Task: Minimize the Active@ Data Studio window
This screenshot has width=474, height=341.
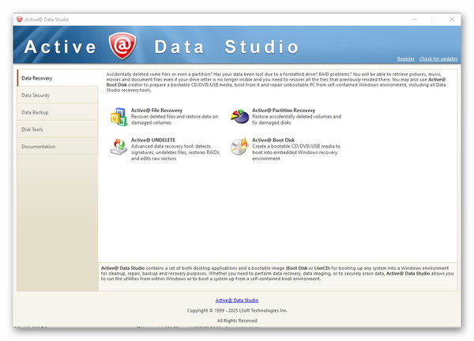Action: coord(415,19)
